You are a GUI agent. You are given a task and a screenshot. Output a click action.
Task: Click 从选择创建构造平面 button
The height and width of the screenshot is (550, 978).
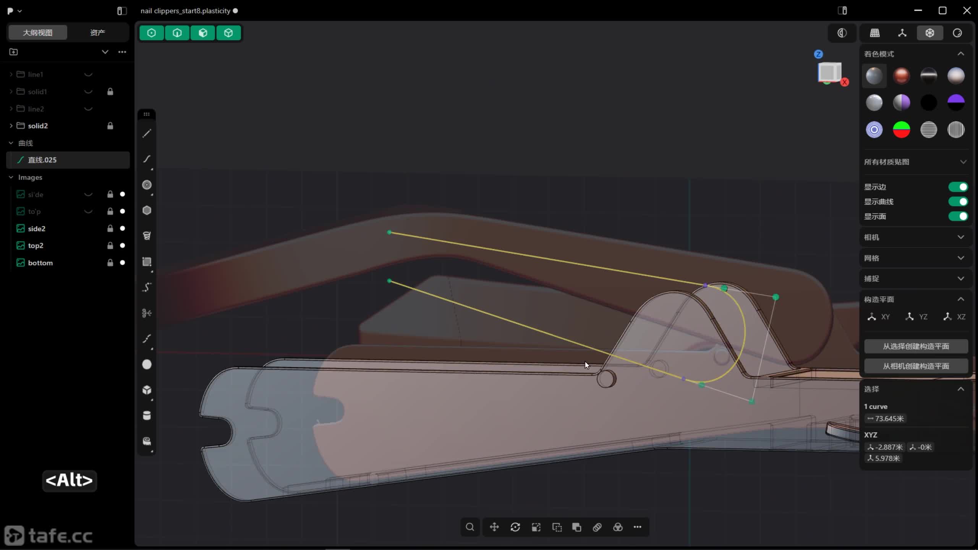coord(916,346)
